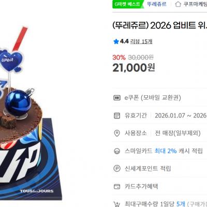Click the 신세계포인트 P circle icon

coord(117,168)
